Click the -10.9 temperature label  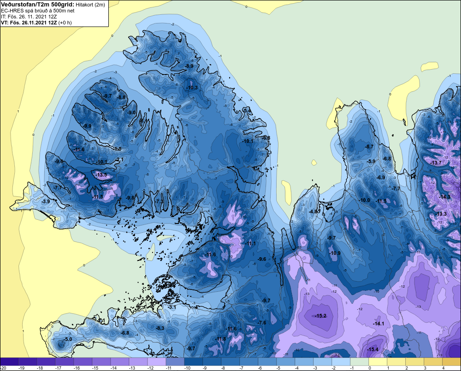pyautogui.click(x=335, y=253)
